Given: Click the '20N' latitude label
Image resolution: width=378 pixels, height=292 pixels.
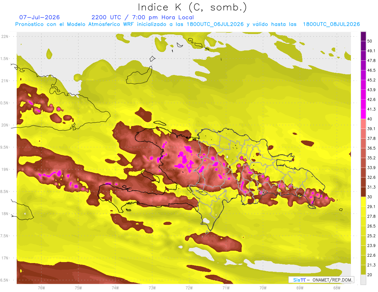Looking at the screenshot, I should tap(5, 125).
